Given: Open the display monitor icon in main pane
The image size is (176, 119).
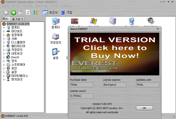Looking at the screenshot, I should 131,21.
